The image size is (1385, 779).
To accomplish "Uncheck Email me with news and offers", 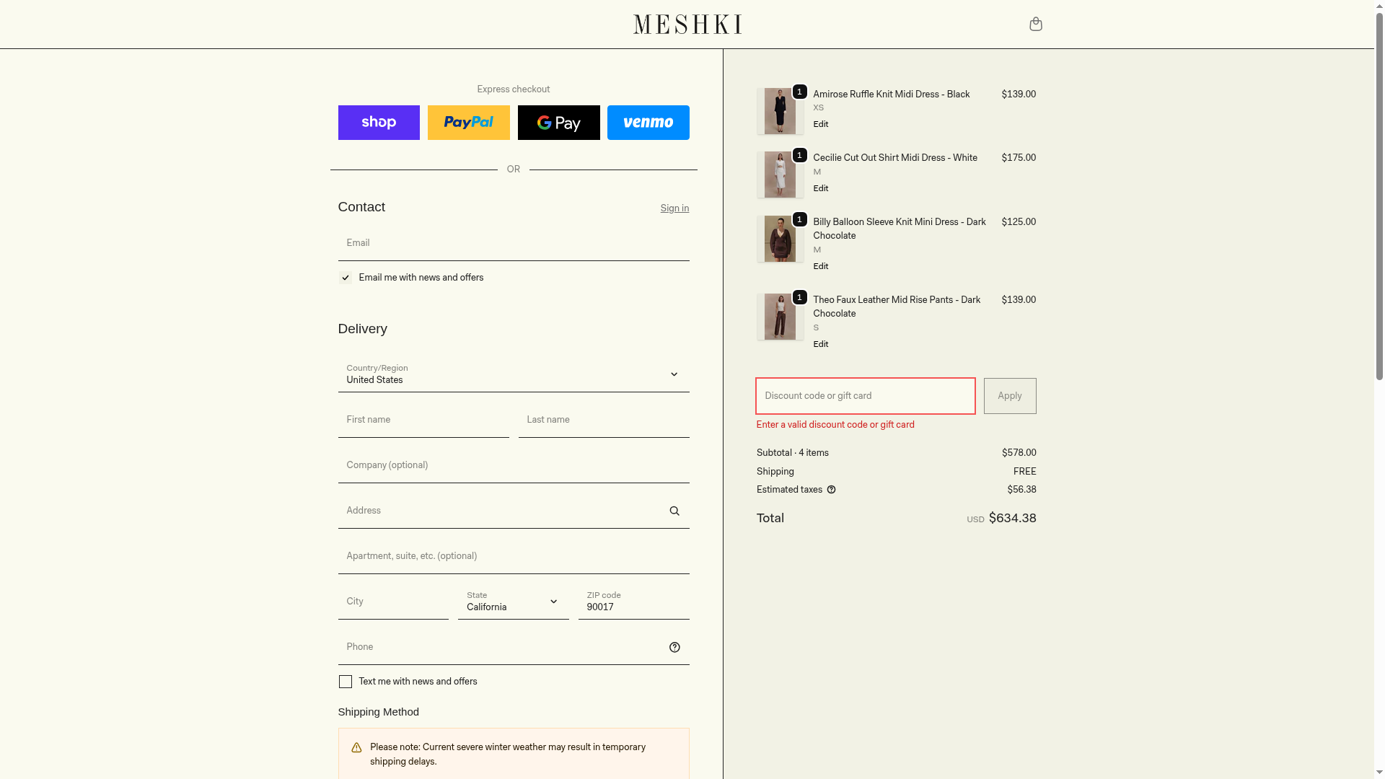I will click(x=346, y=278).
